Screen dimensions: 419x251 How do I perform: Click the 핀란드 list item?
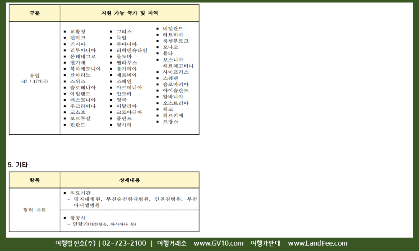click(78, 125)
